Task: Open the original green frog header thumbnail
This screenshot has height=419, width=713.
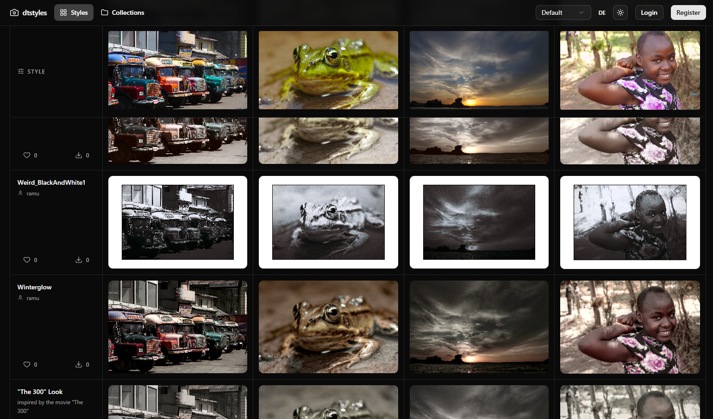Action: 328,70
